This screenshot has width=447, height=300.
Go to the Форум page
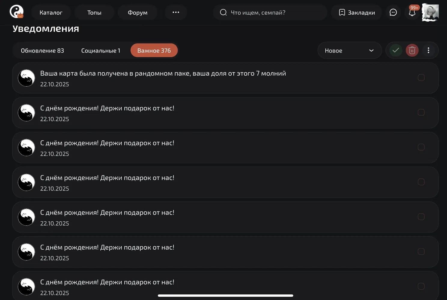pyautogui.click(x=138, y=12)
